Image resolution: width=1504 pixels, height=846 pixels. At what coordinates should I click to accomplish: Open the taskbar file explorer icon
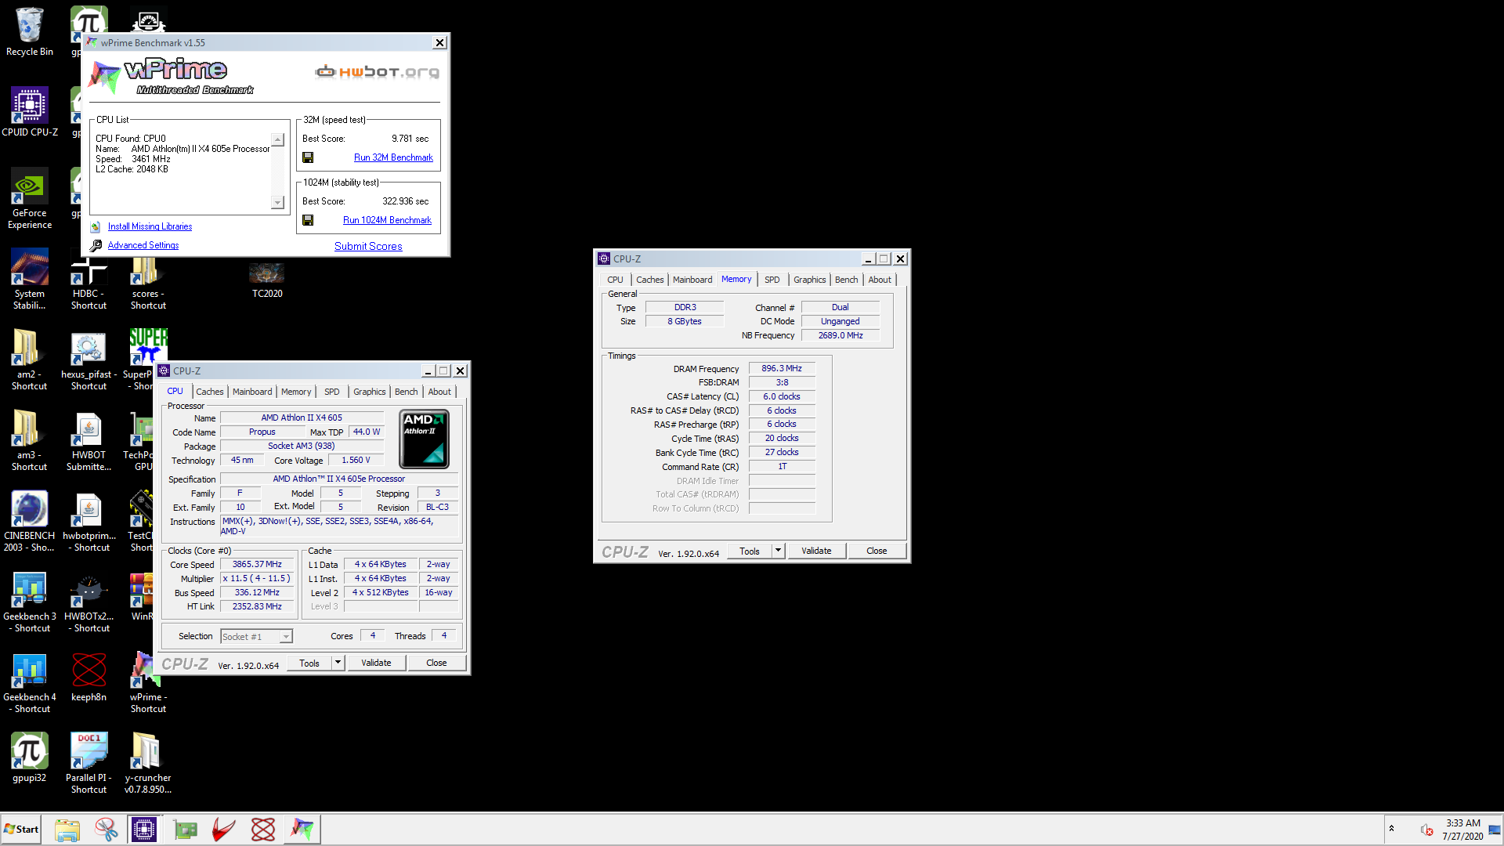tap(67, 829)
